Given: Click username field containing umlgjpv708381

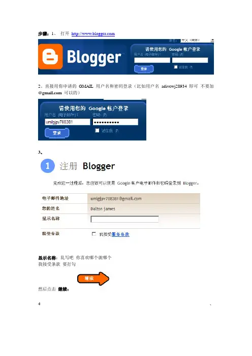Looking at the screenshot, I should 68,122.
